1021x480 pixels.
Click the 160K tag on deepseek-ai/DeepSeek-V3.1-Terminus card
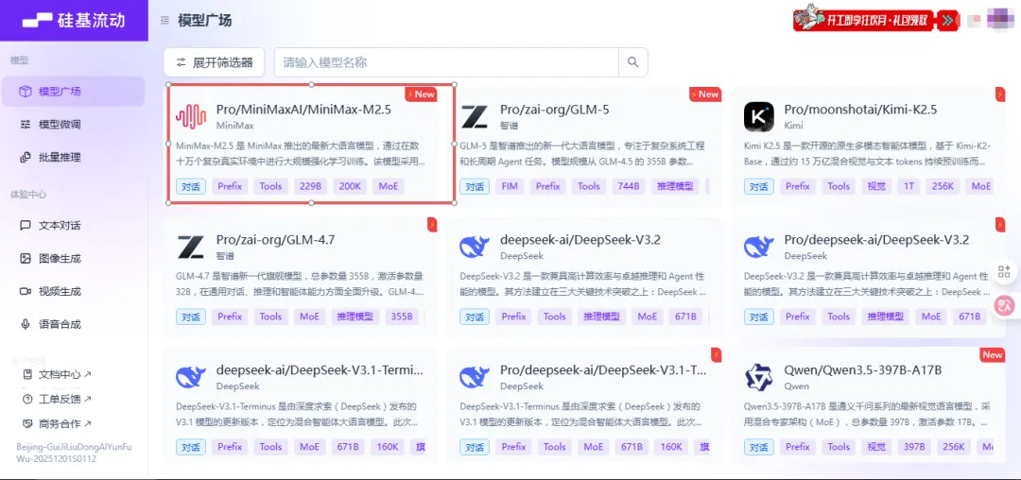click(388, 447)
